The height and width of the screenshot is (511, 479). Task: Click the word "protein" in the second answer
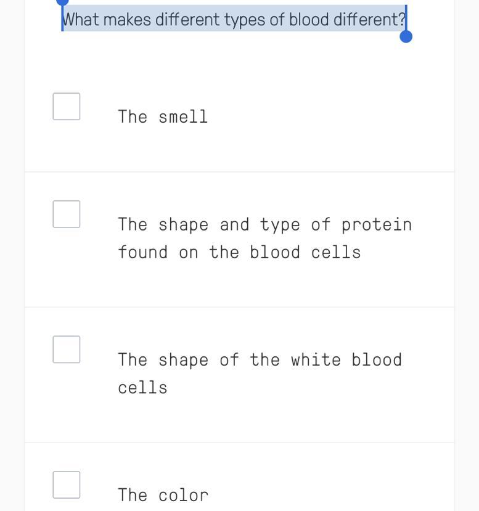[x=376, y=224]
